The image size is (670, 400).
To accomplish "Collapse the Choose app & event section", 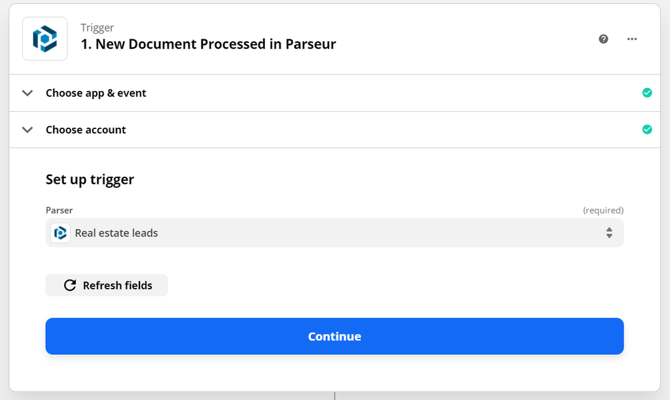I will [27, 92].
